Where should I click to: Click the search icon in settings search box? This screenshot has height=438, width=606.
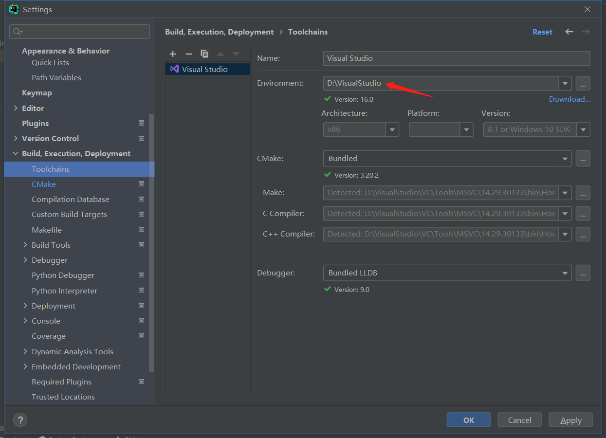pos(18,32)
